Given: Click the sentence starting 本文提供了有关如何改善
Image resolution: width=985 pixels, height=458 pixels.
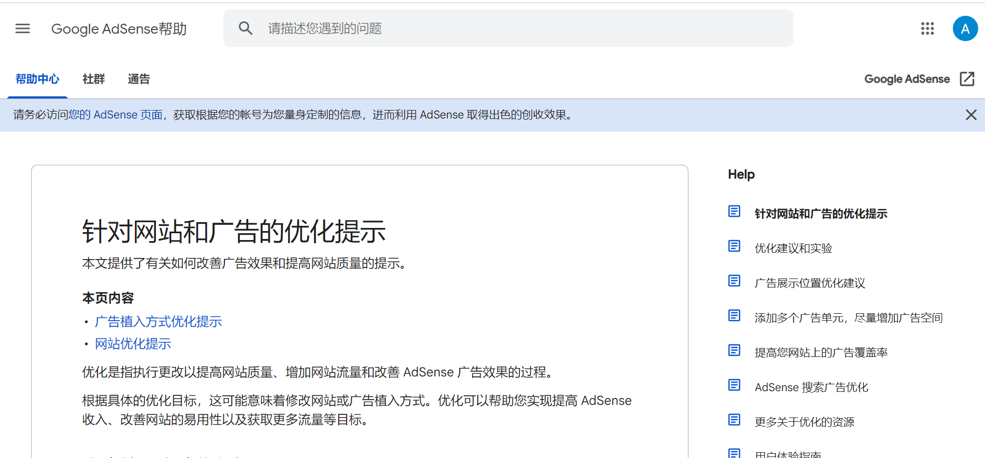Looking at the screenshot, I should pos(246,263).
